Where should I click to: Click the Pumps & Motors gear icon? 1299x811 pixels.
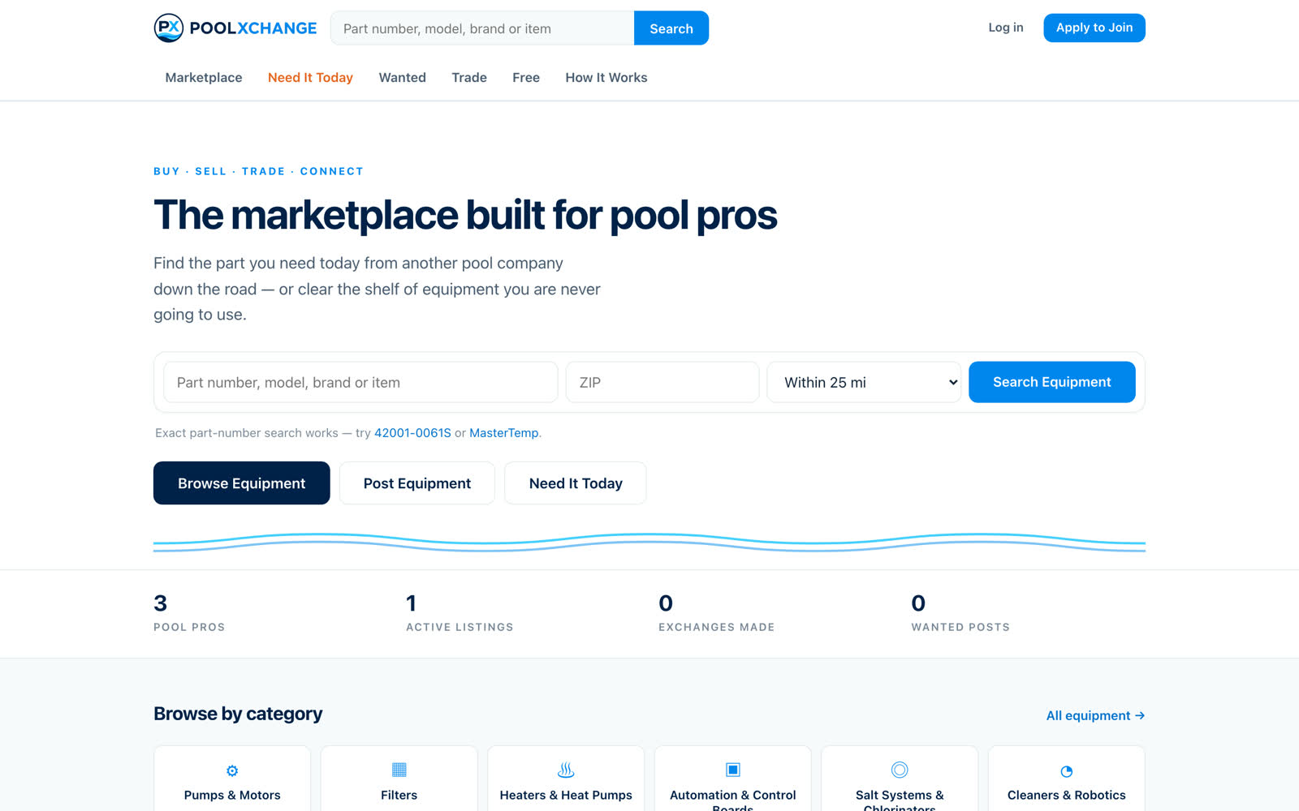coord(232,770)
